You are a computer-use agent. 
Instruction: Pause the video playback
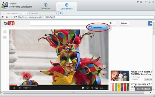14,88
